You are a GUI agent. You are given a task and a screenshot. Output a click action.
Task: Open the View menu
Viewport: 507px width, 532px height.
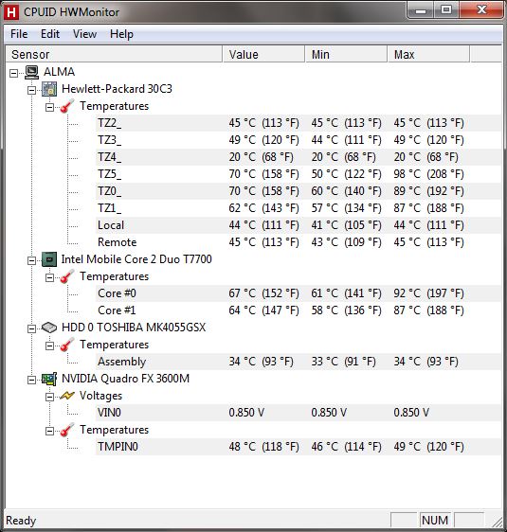click(84, 34)
